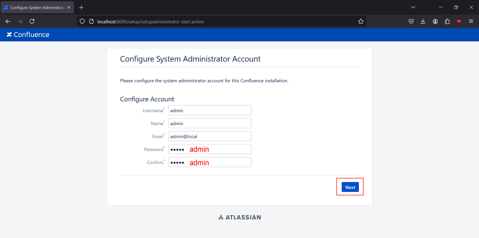Open the Extensions puzzle icon
Image resolution: width=479 pixels, height=238 pixels.
pyautogui.click(x=447, y=21)
